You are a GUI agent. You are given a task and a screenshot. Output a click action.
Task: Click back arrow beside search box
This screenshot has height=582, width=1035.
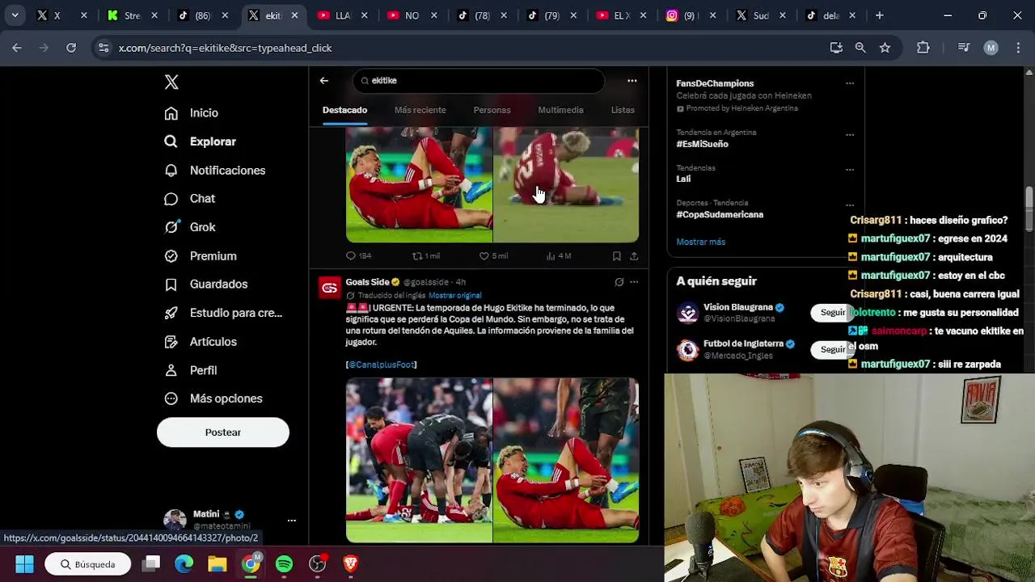tap(323, 81)
